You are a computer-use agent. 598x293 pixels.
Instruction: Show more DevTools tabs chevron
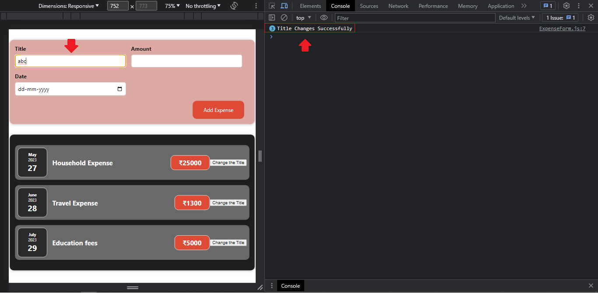[524, 6]
